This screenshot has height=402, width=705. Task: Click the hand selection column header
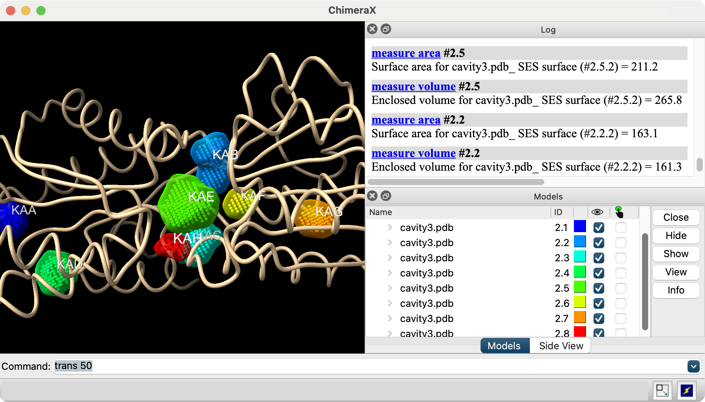coord(619,212)
